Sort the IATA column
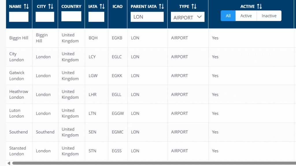 102,6
